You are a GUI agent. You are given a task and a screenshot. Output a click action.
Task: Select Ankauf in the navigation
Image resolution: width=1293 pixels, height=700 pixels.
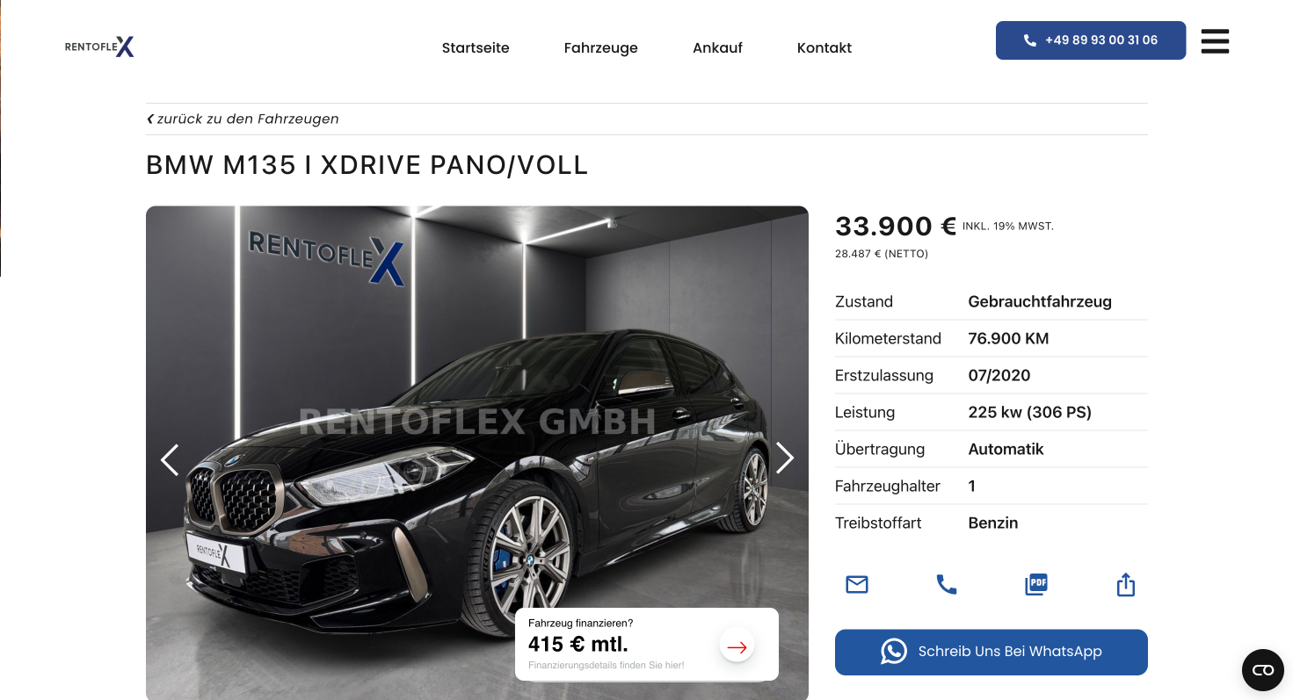point(717,48)
